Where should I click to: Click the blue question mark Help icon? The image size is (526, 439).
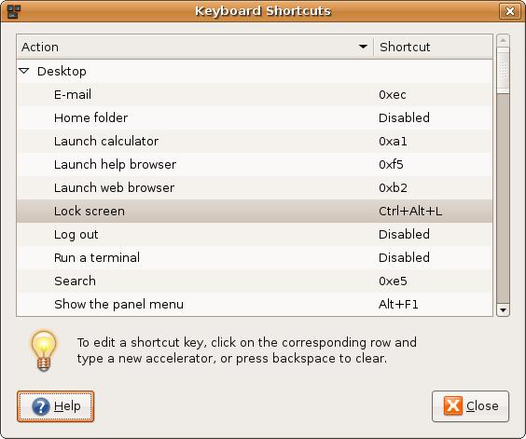tap(41, 406)
